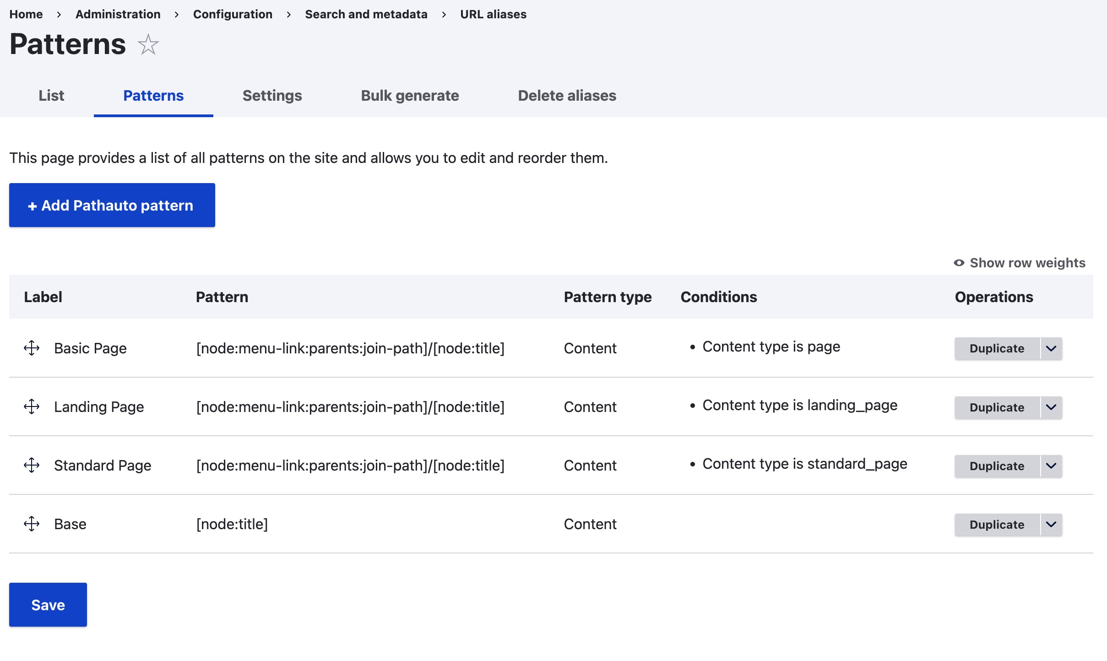Image resolution: width=1107 pixels, height=661 pixels.
Task: Click the [node:title] pattern in Base row
Action: tap(232, 524)
